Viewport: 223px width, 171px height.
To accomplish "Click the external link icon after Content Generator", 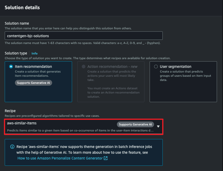I will coord(106,158).
